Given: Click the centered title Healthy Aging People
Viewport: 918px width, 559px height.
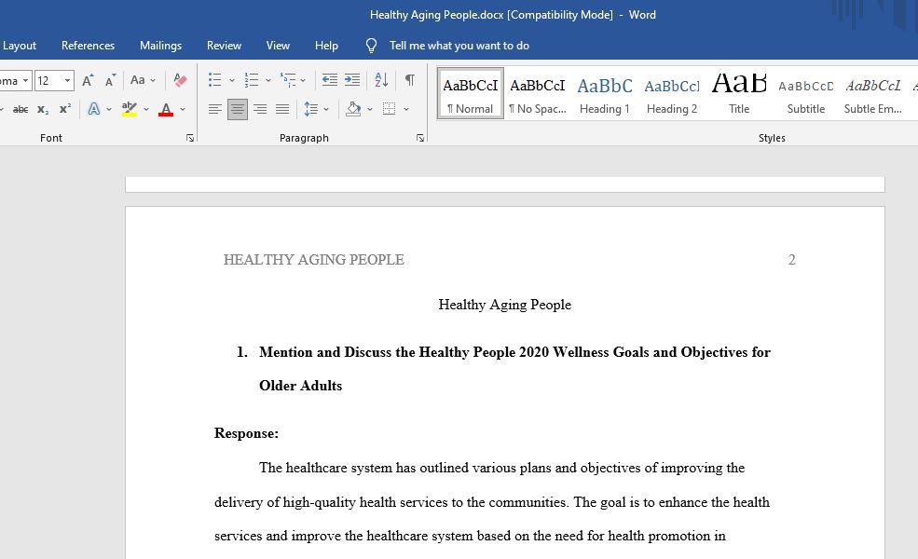Looking at the screenshot, I should pos(504,305).
